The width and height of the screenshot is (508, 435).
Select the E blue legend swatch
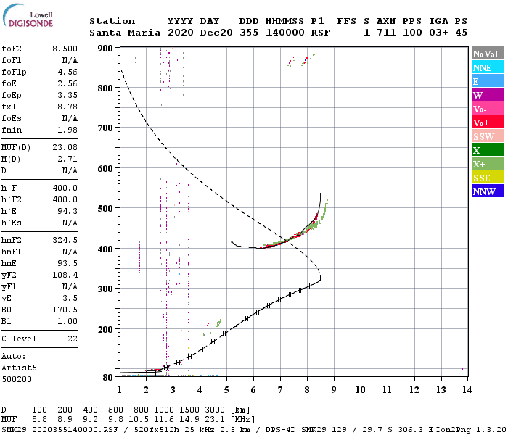point(488,81)
